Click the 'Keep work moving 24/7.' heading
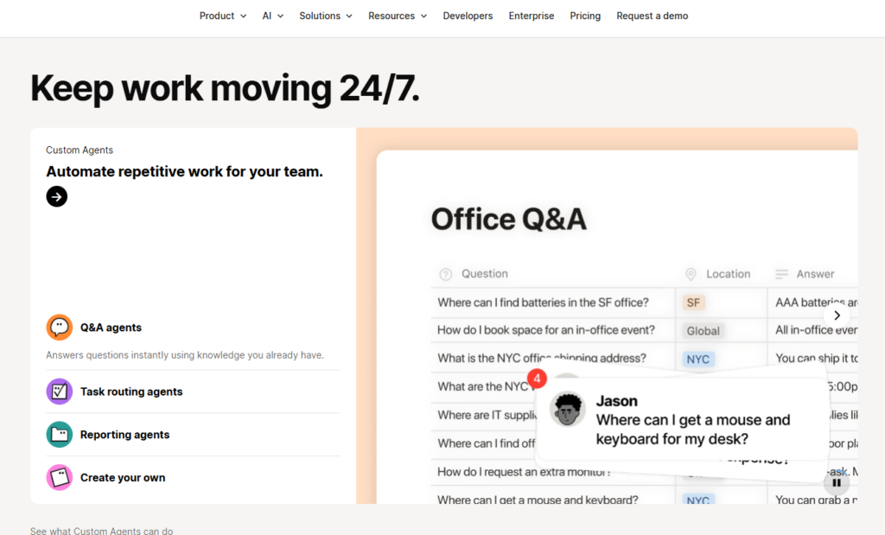 (225, 89)
